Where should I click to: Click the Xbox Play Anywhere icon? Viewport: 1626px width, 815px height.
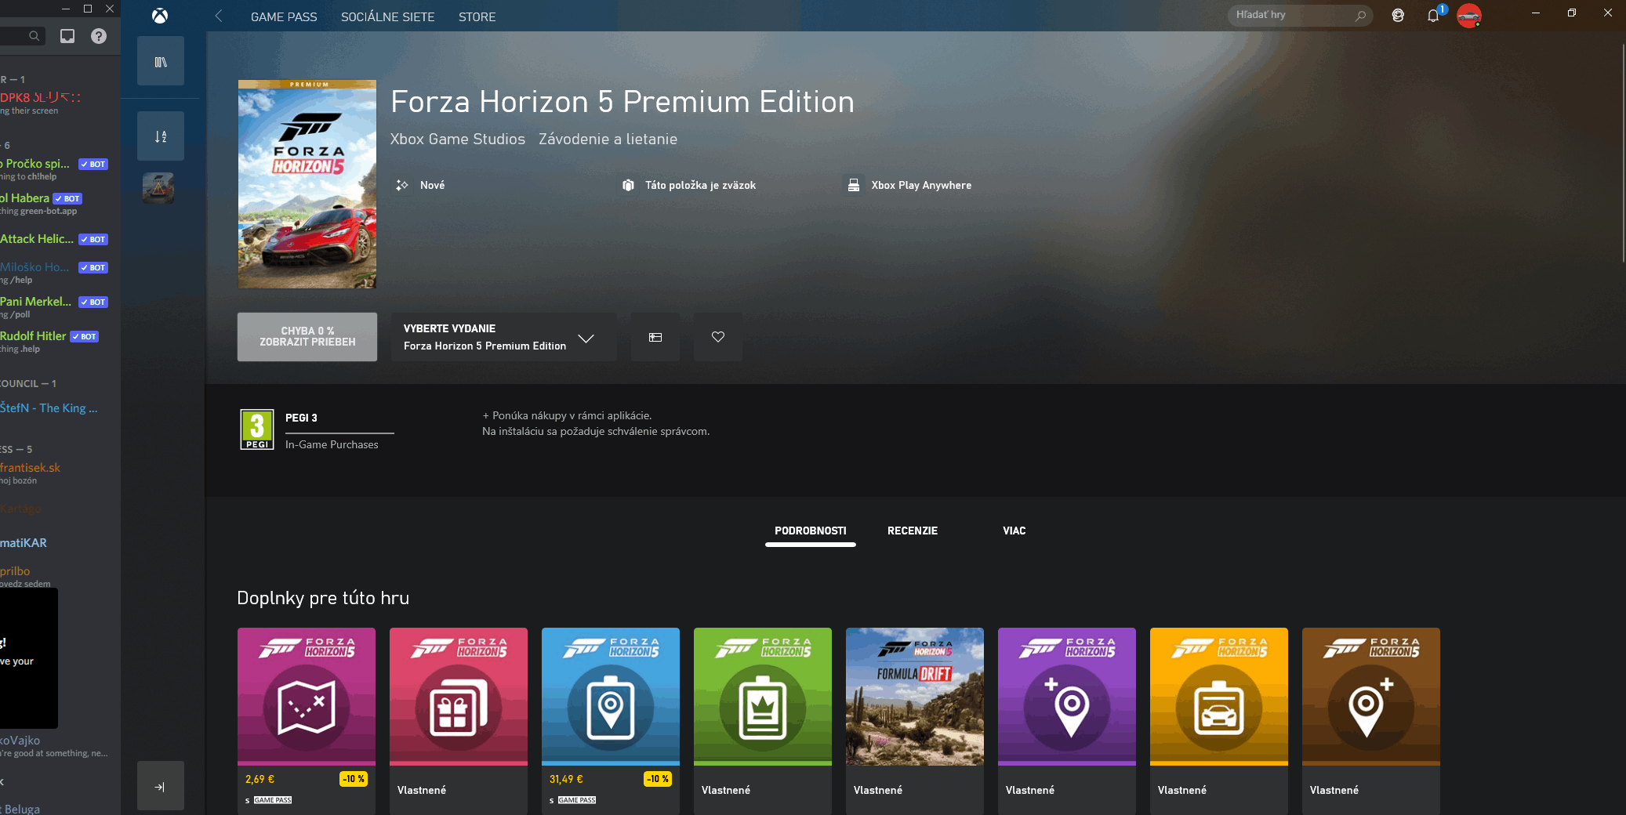click(854, 185)
